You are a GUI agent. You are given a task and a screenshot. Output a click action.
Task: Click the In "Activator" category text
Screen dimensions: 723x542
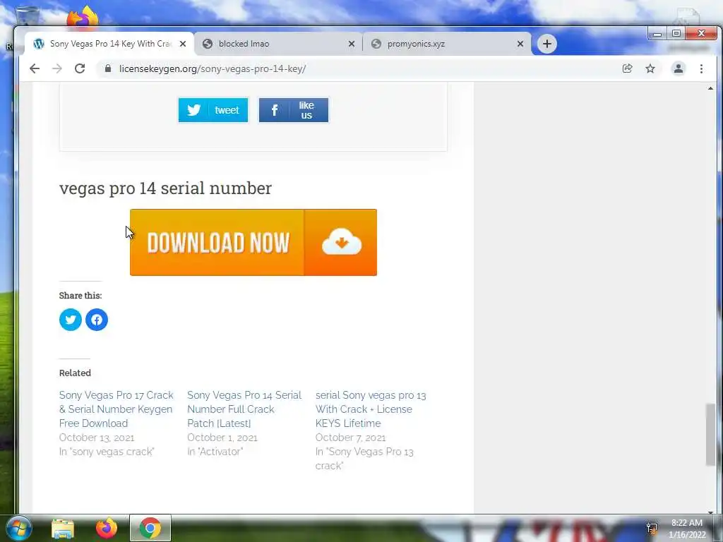click(x=215, y=452)
